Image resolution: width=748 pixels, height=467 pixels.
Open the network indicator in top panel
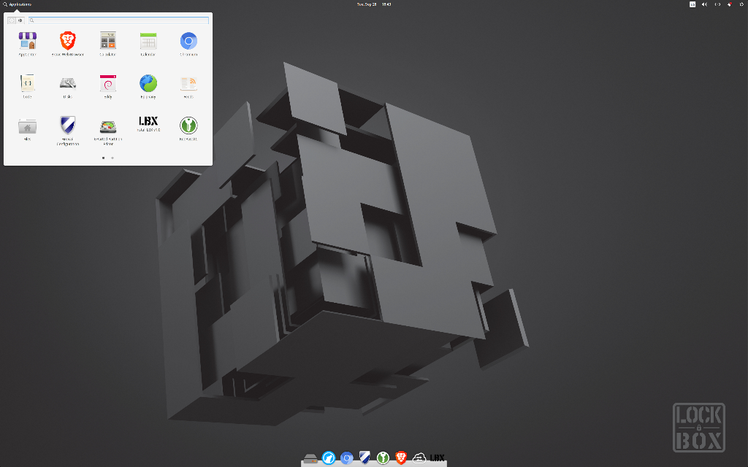pos(717,4)
